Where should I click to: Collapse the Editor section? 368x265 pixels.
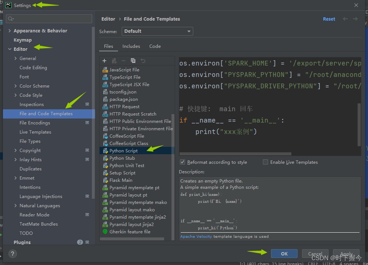coord(10,49)
